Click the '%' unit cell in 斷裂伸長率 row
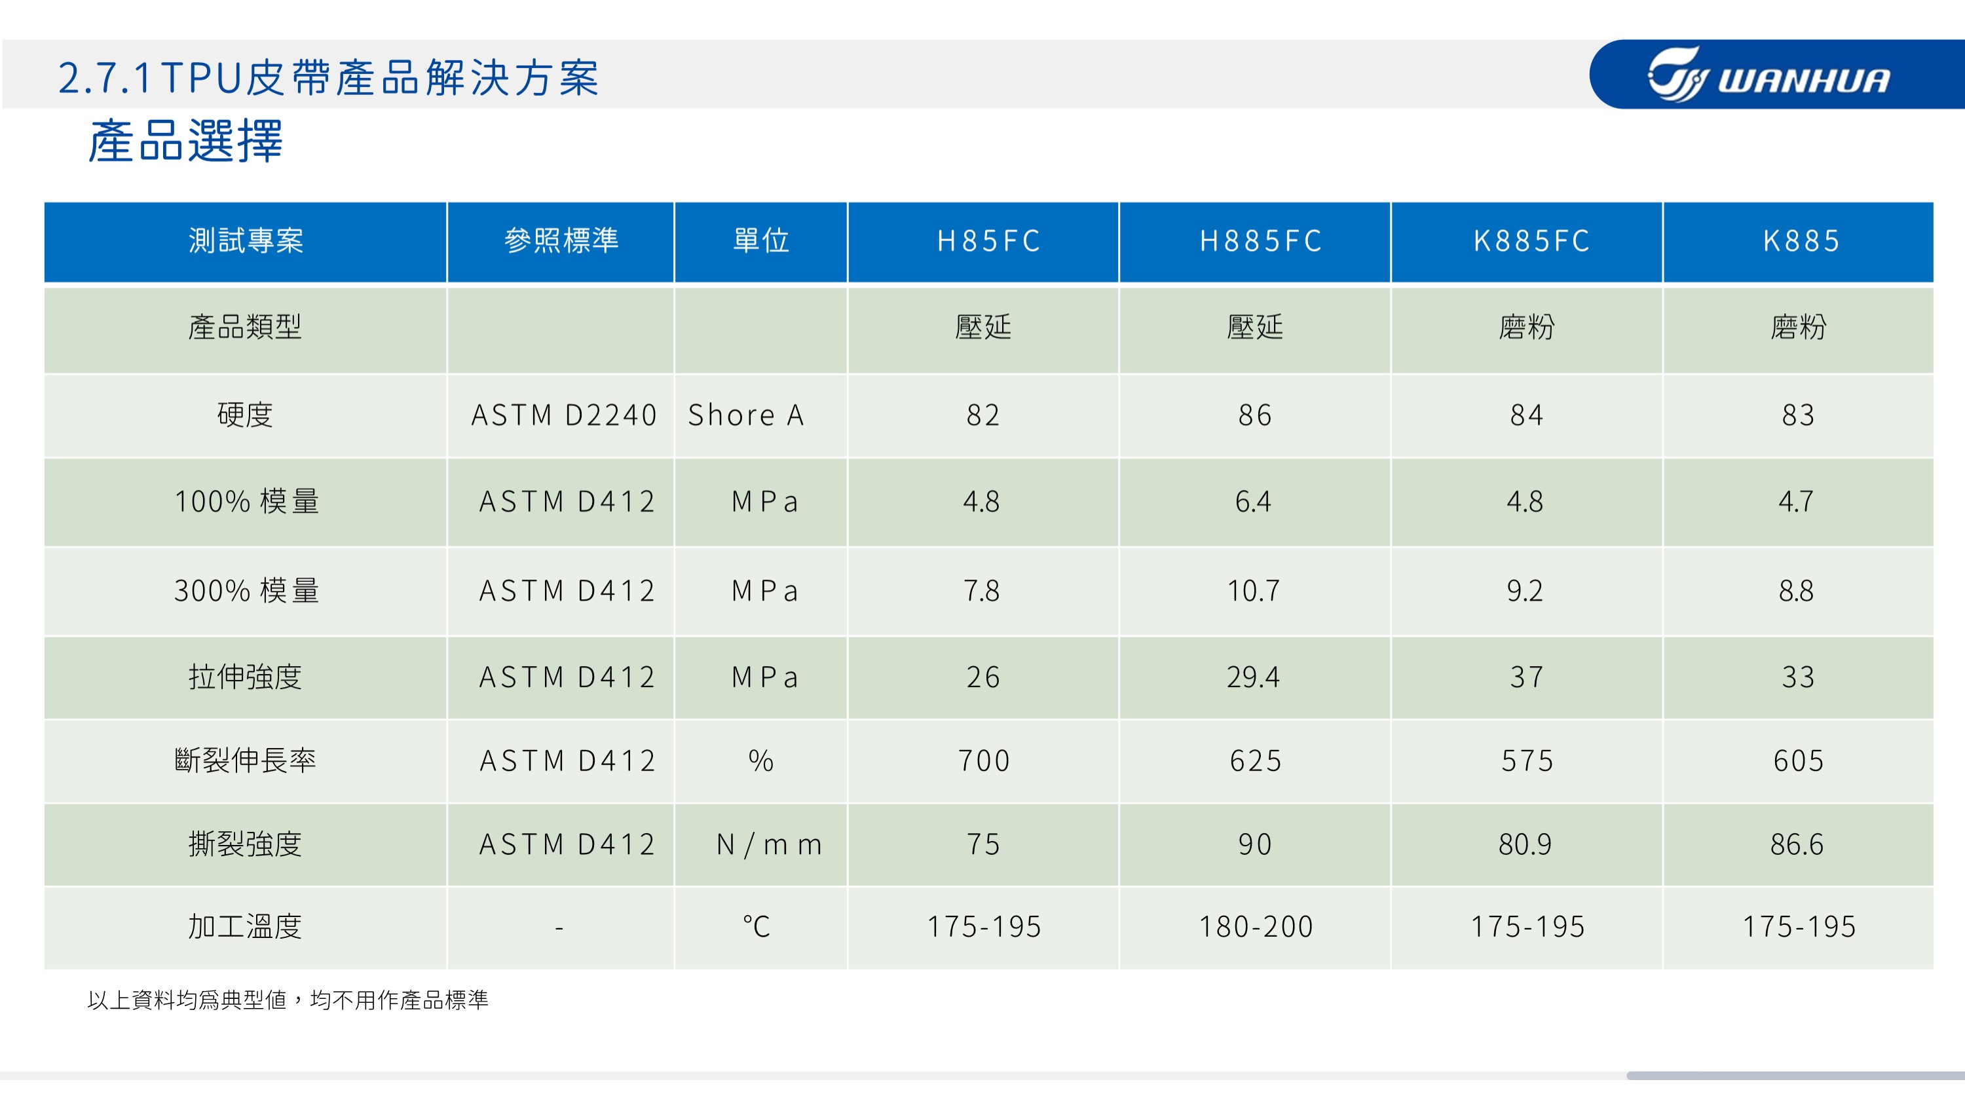This screenshot has height=1105, width=1965. (x=760, y=761)
